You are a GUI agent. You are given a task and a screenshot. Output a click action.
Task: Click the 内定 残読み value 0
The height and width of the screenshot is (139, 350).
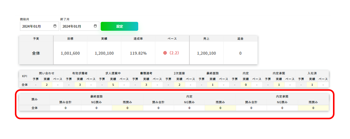[220, 108]
